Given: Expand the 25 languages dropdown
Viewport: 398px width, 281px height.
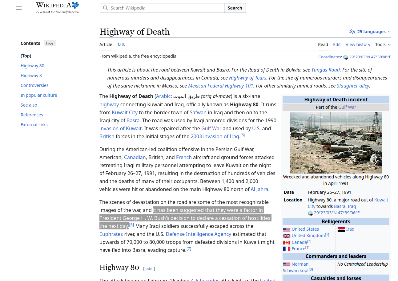Looking at the screenshot, I should [370, 32].
